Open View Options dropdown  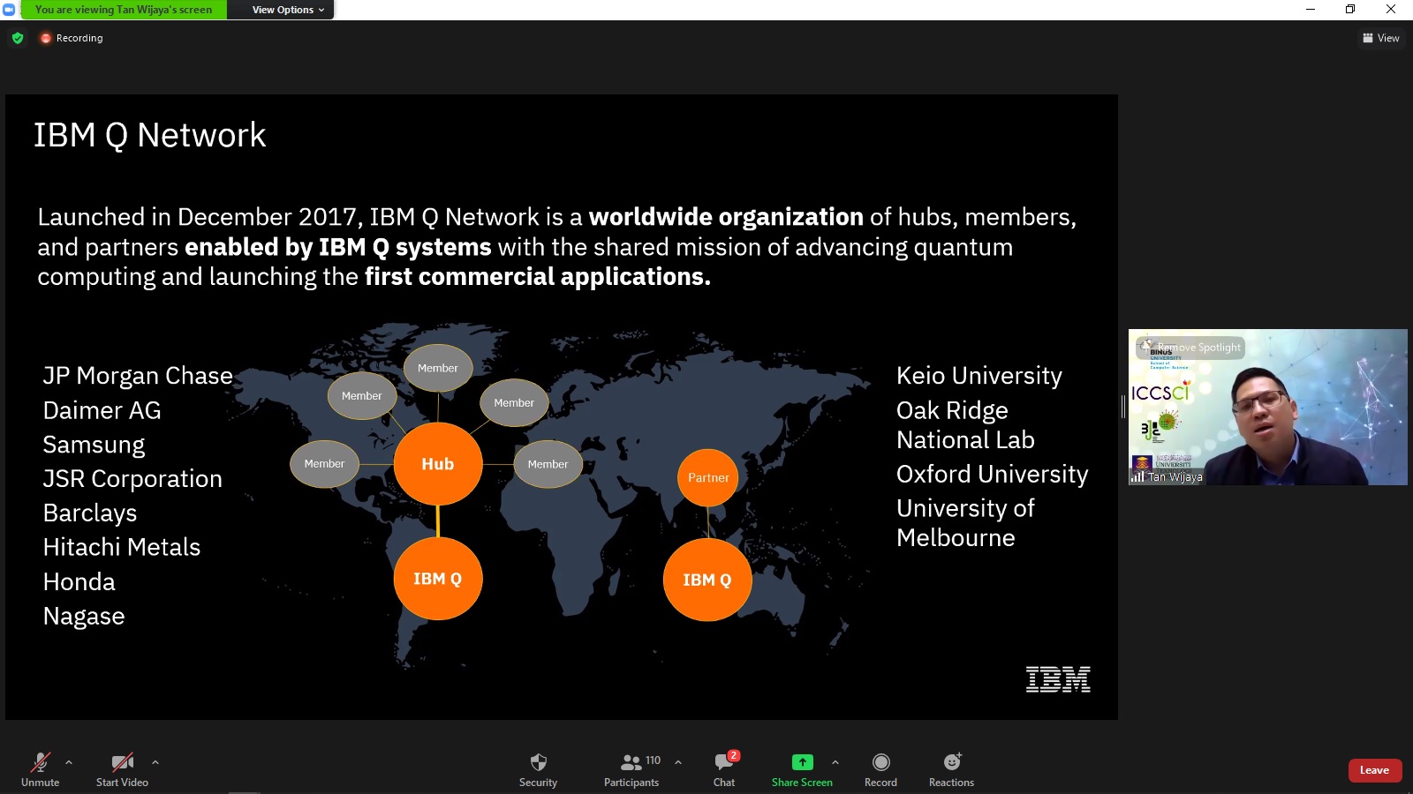288,10
